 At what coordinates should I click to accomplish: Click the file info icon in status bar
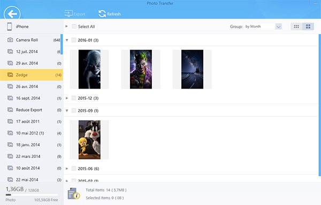74,194
